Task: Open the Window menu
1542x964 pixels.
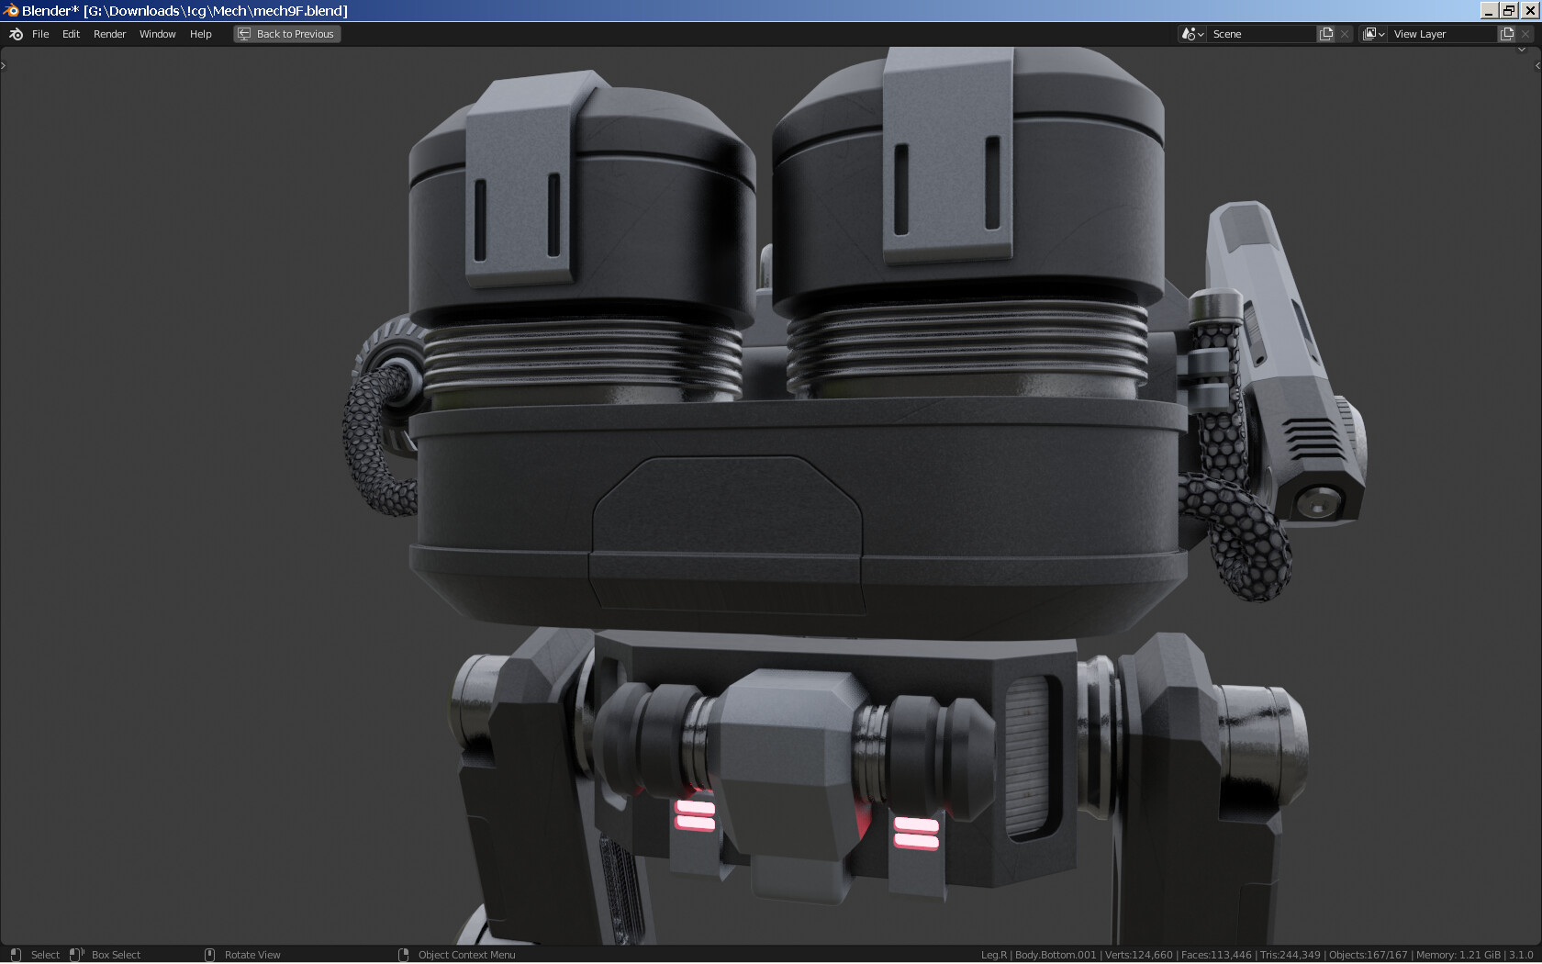Action: tap(157, 34)
